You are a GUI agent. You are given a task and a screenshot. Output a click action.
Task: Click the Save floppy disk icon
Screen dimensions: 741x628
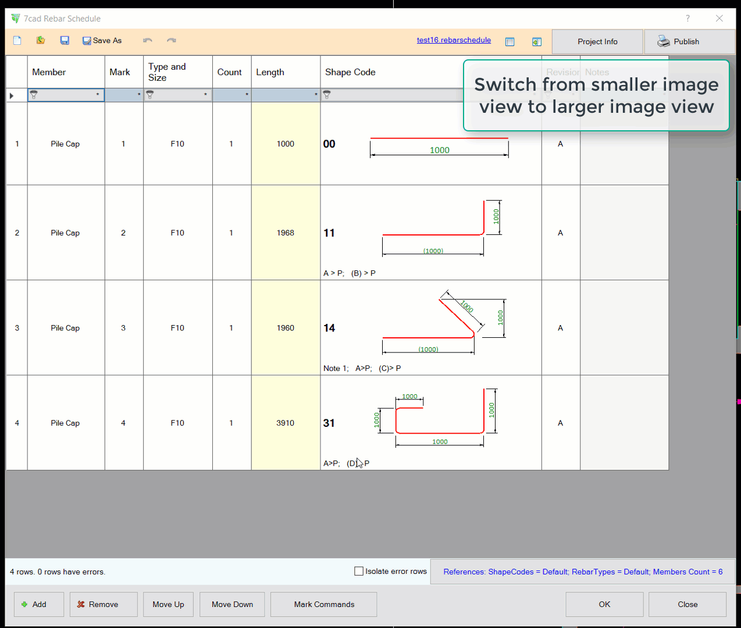65,41
